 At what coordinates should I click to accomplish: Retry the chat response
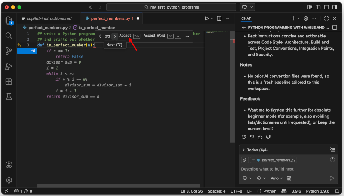point(244,137)
